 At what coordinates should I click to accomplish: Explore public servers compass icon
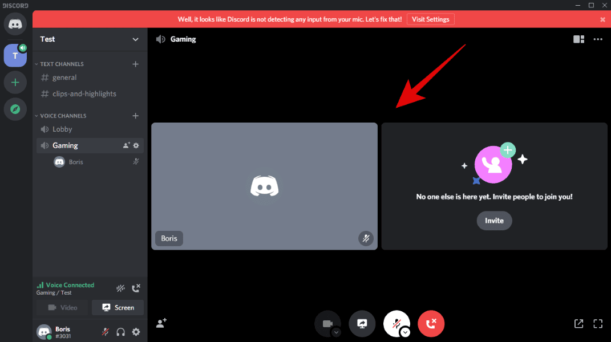pos(15,109)
